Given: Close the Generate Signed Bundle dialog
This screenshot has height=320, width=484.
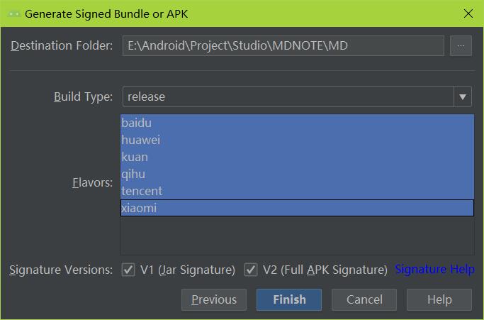Looking at the screenshot, I should coord(468,13).
